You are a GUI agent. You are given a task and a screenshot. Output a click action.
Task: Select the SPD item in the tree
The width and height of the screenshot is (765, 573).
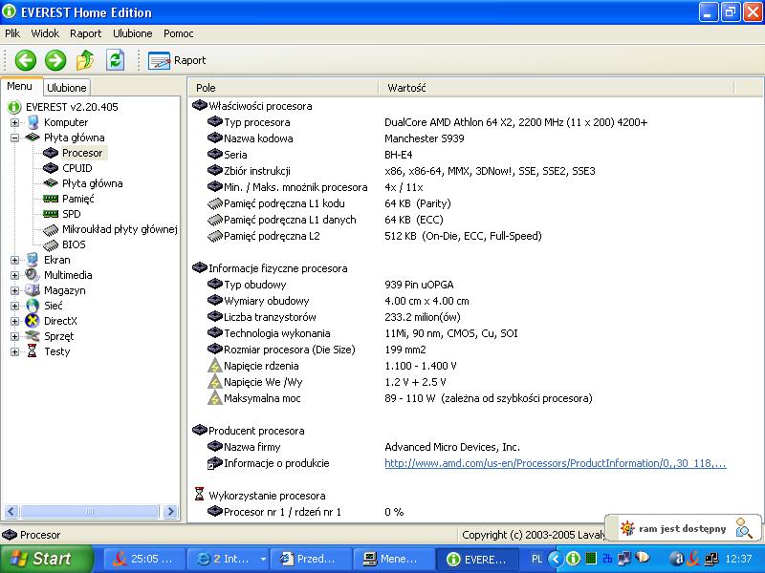coord(71,214)
